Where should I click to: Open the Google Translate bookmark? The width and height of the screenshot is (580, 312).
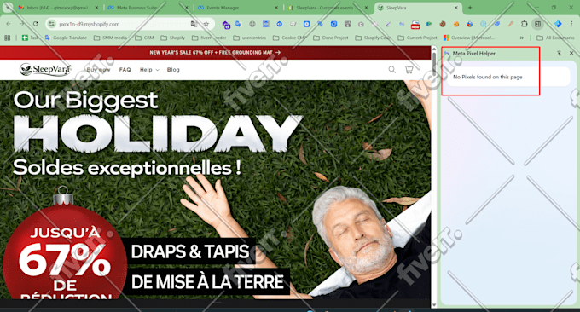66,38
